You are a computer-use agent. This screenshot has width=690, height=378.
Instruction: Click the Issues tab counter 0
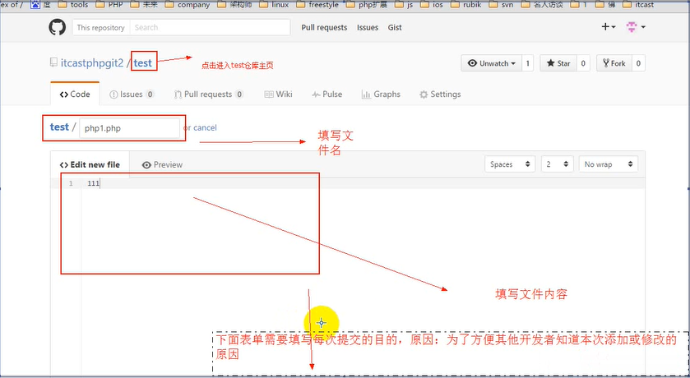[x=150, y=94]
